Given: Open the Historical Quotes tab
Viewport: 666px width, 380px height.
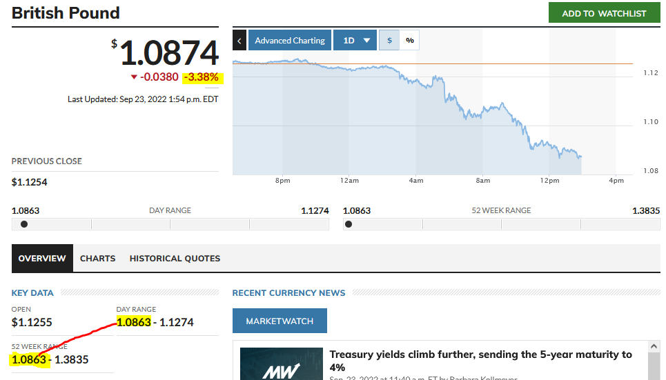Looking at the screenshot, I should (175, 259).
